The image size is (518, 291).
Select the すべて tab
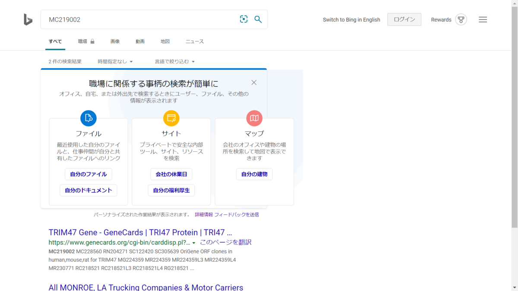coord(55,41)
